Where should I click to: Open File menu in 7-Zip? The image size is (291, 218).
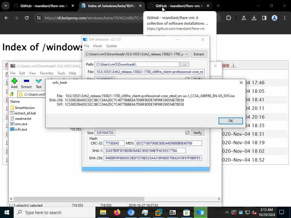[13, 73]
